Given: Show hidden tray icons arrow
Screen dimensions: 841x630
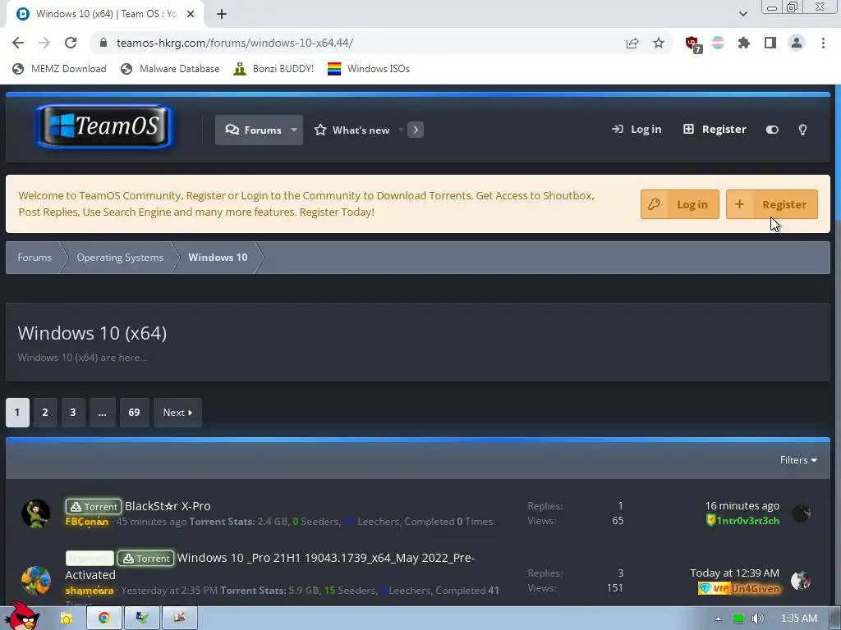Looking at the screenshot, I should point(718,619).
